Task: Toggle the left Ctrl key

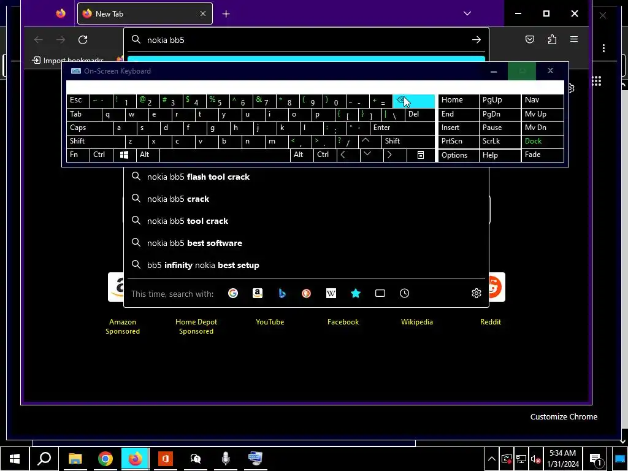Action: pyautogui.click(x=102, y=155)
